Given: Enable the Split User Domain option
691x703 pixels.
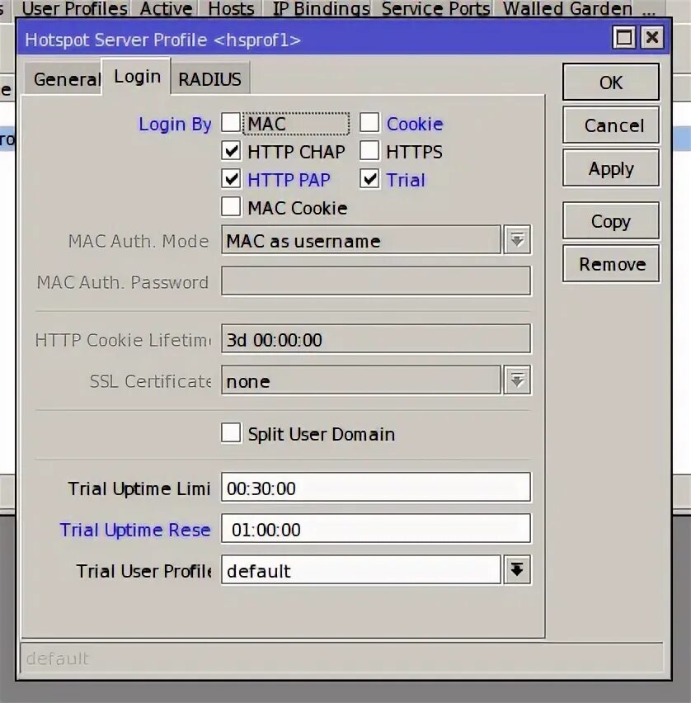Looking at the screenshot, I should (x=231, y=433).
